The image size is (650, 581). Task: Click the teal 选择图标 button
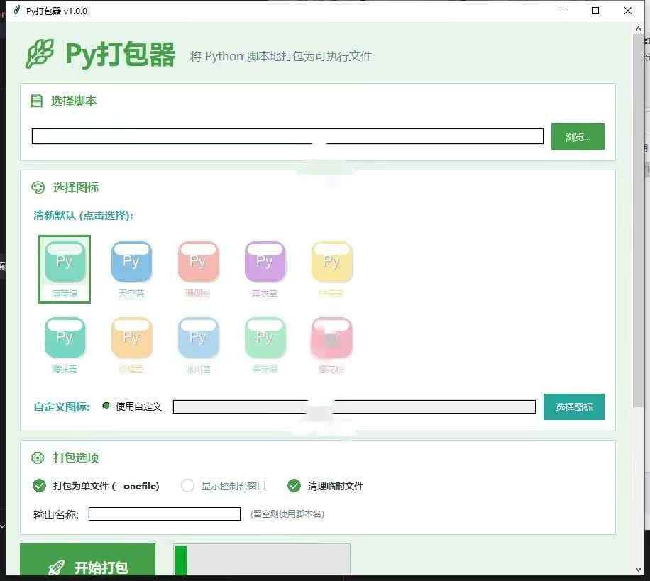coord(574,406)
